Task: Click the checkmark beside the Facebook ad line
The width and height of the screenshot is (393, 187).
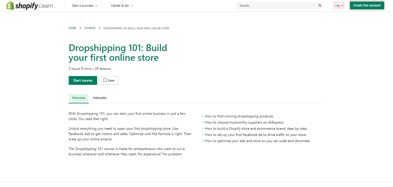Action: 203,134
